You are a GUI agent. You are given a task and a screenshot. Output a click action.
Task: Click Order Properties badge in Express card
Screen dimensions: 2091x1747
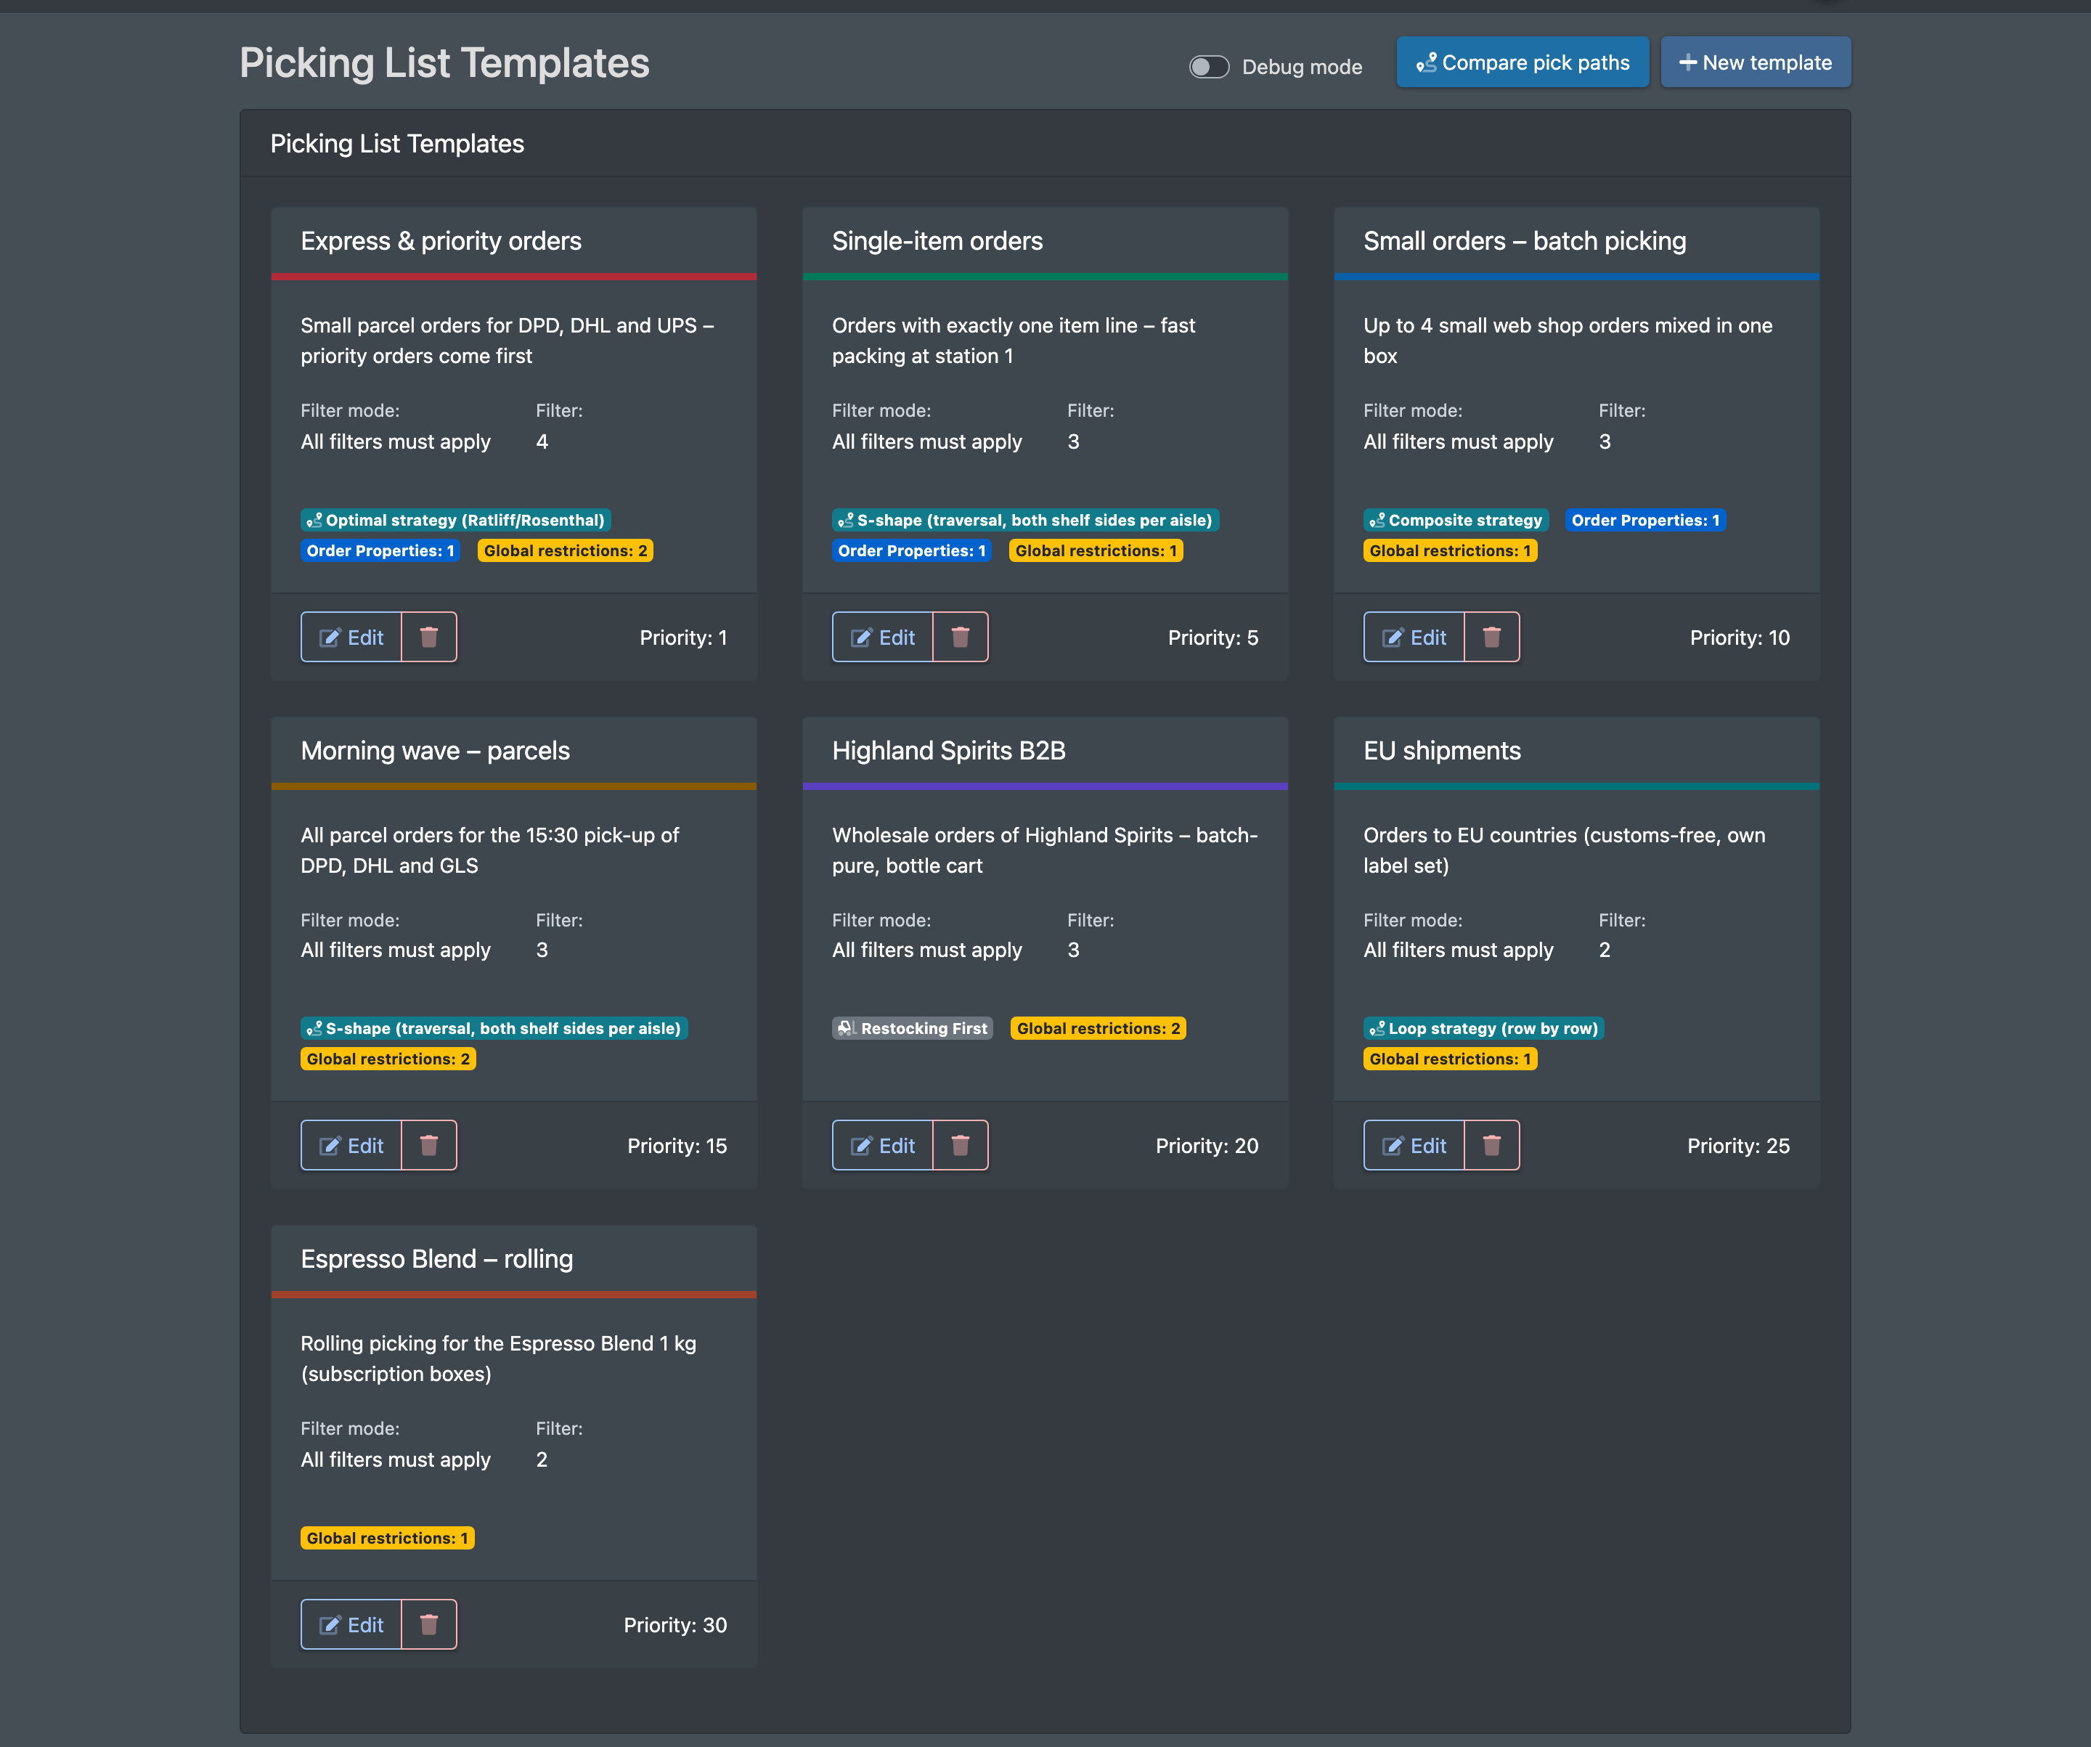[x=380, y=551]
